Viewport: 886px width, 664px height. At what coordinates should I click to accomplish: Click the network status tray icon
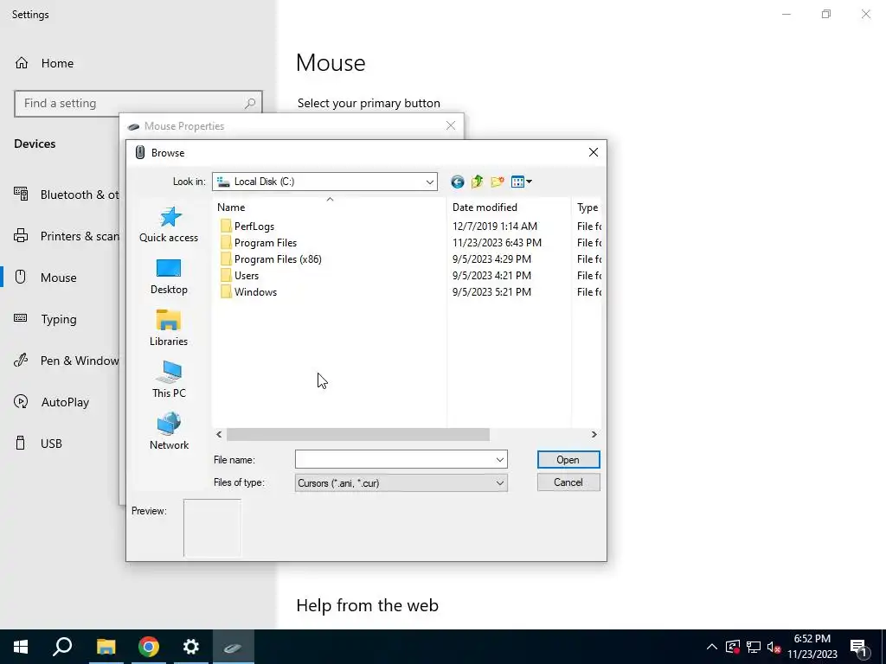[754, 647]
